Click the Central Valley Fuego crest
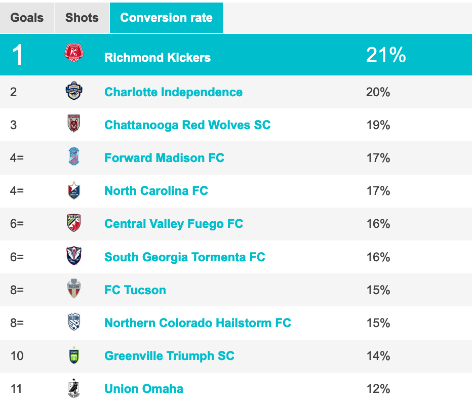The width and height of the screenshot is (472, 400). coord(74,223)
